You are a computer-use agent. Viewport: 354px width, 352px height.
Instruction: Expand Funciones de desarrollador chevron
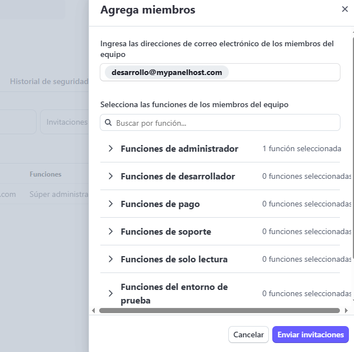pos(110,177)
